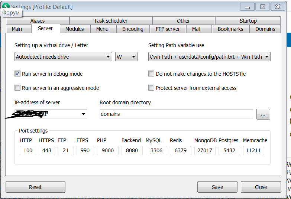Switch to the Modules tab
291x199 pixels.
pos(74,29)
